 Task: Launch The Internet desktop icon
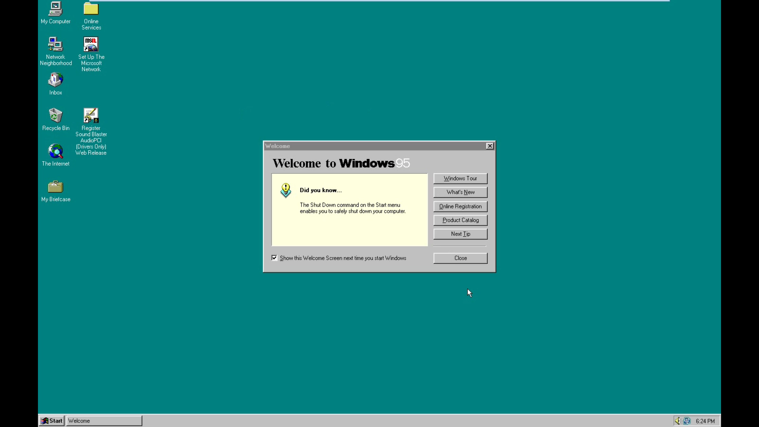click(x=55, y=152)
